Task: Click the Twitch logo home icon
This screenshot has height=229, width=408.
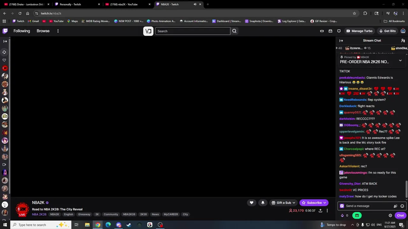Action: click(x=5, y=31)
